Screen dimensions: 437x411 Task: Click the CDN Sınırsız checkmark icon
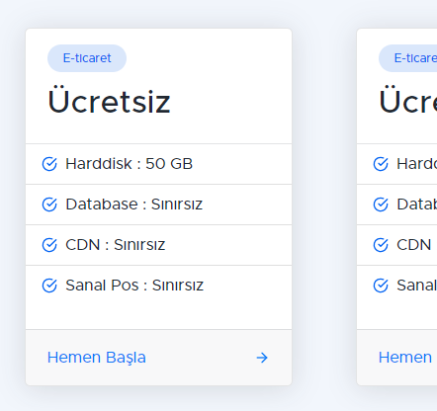[x=49, y=245]
